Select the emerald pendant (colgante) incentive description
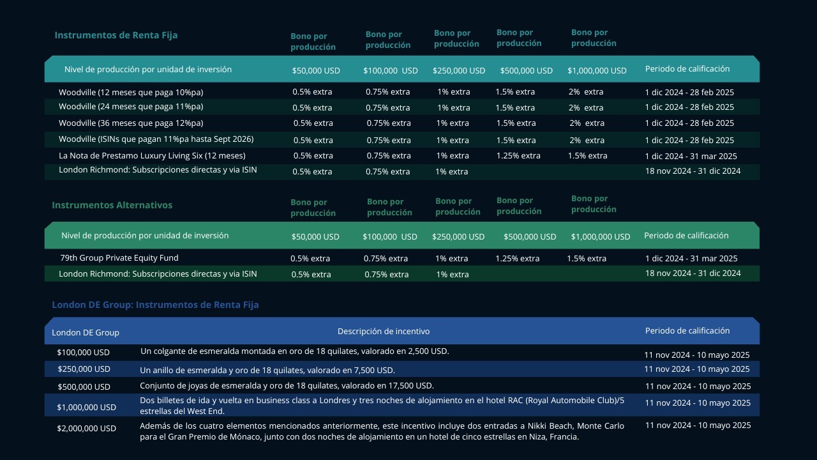 [x=294, y=351]
